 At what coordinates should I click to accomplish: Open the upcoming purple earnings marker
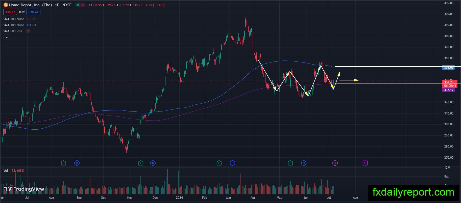365,163
